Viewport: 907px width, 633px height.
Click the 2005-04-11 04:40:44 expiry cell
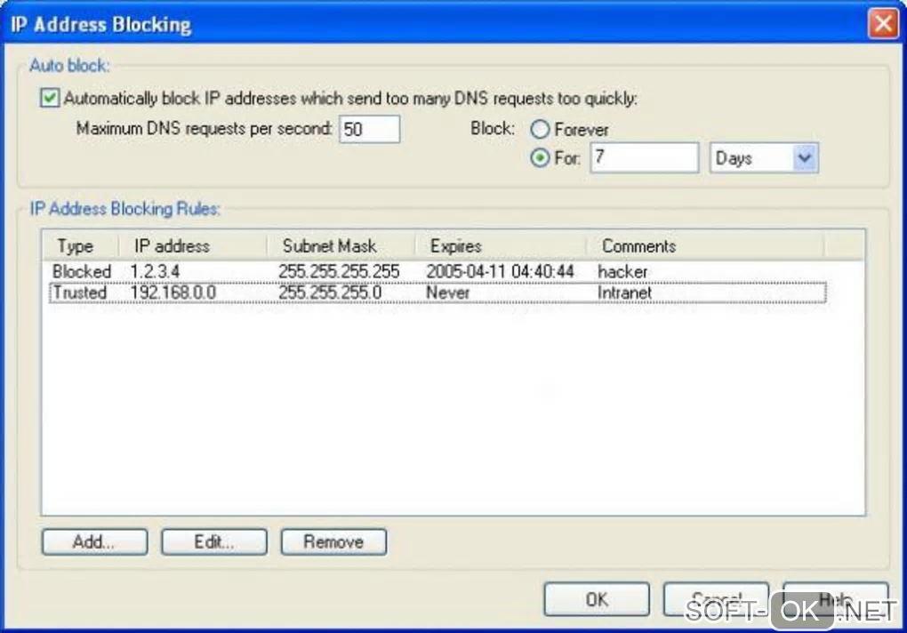click(x=501, y=271)
